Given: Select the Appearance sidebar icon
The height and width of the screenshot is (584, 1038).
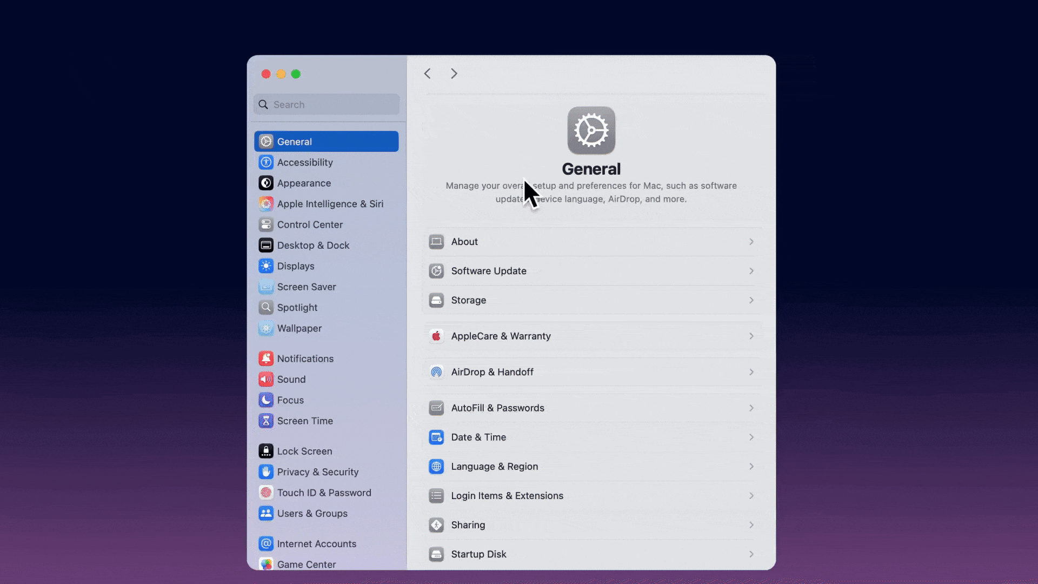Looking at the screenshot, I should [266, 183].
